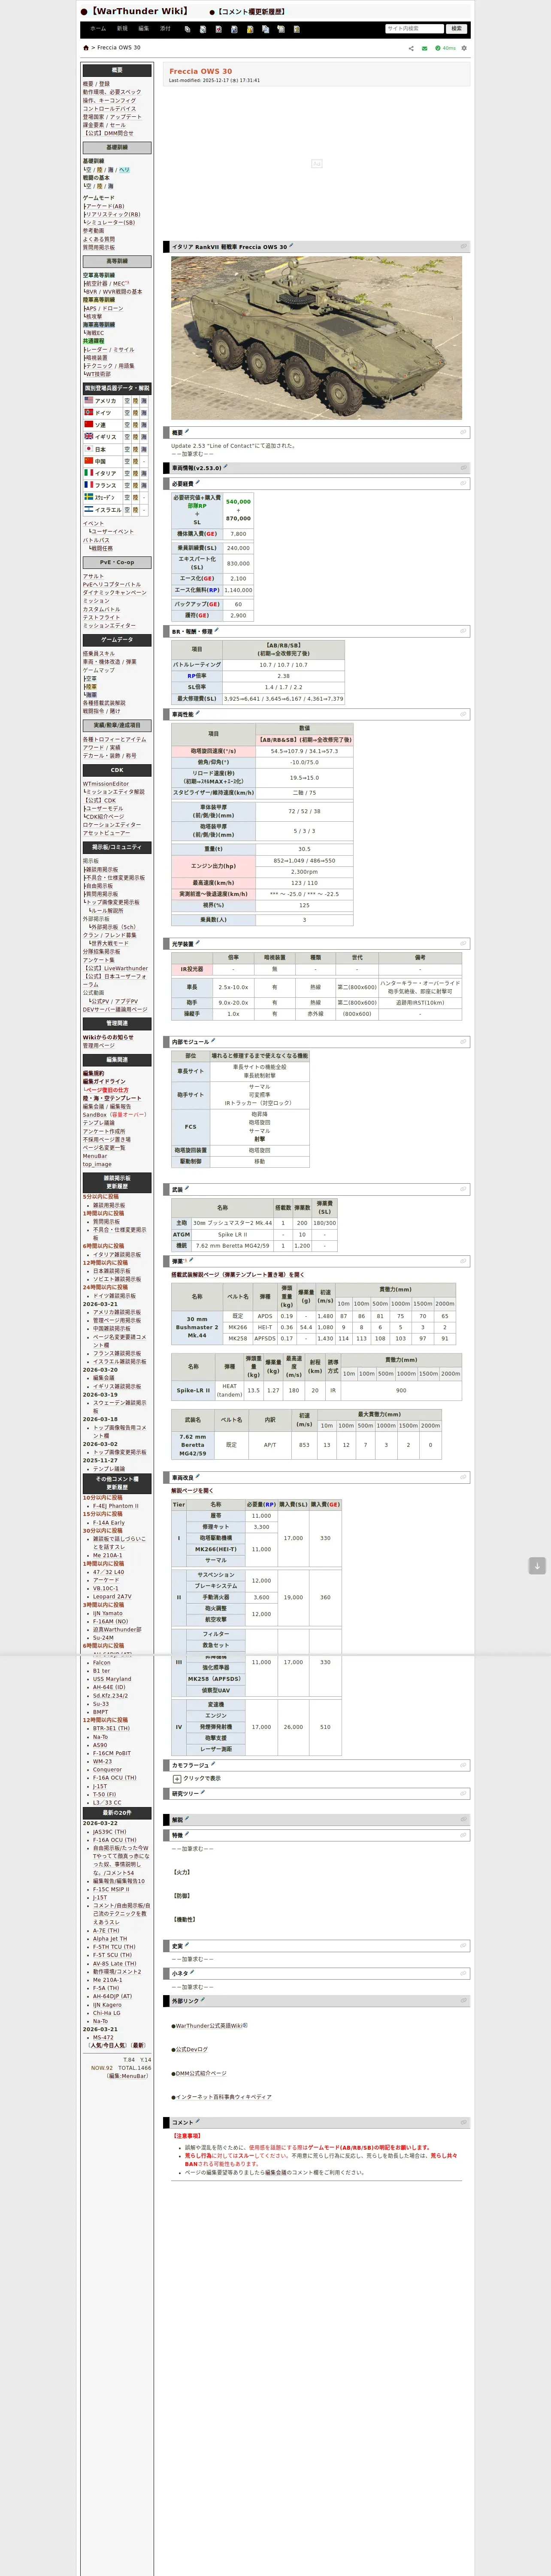Click the green mail icon in the breadcrumb bar

[x=424, y=48]
